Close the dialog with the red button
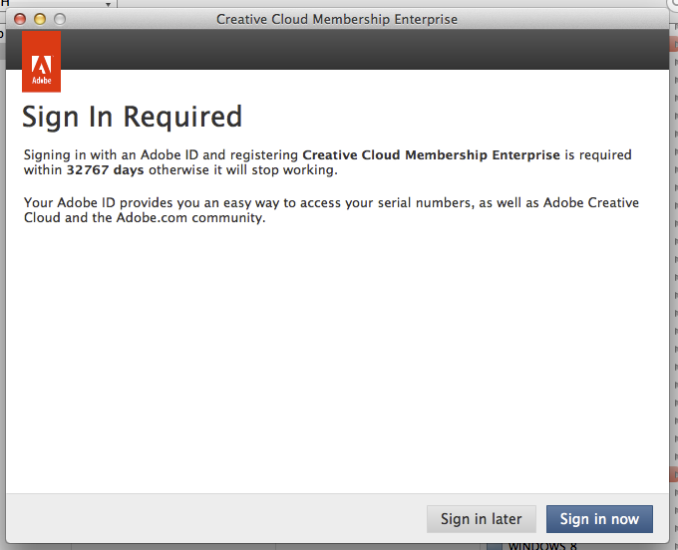The height and width of the screenshot is (550, 678). point(22,19)
